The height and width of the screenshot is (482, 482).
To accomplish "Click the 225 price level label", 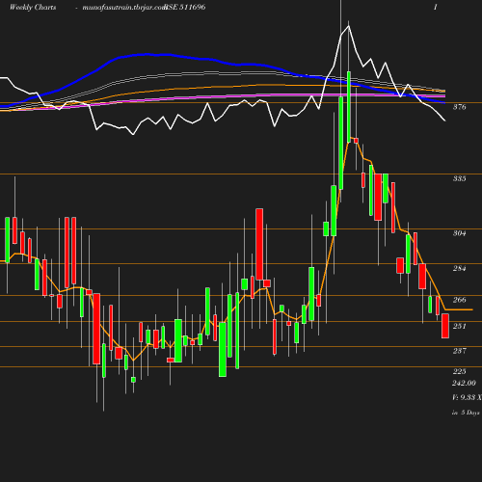I will 459,371.
